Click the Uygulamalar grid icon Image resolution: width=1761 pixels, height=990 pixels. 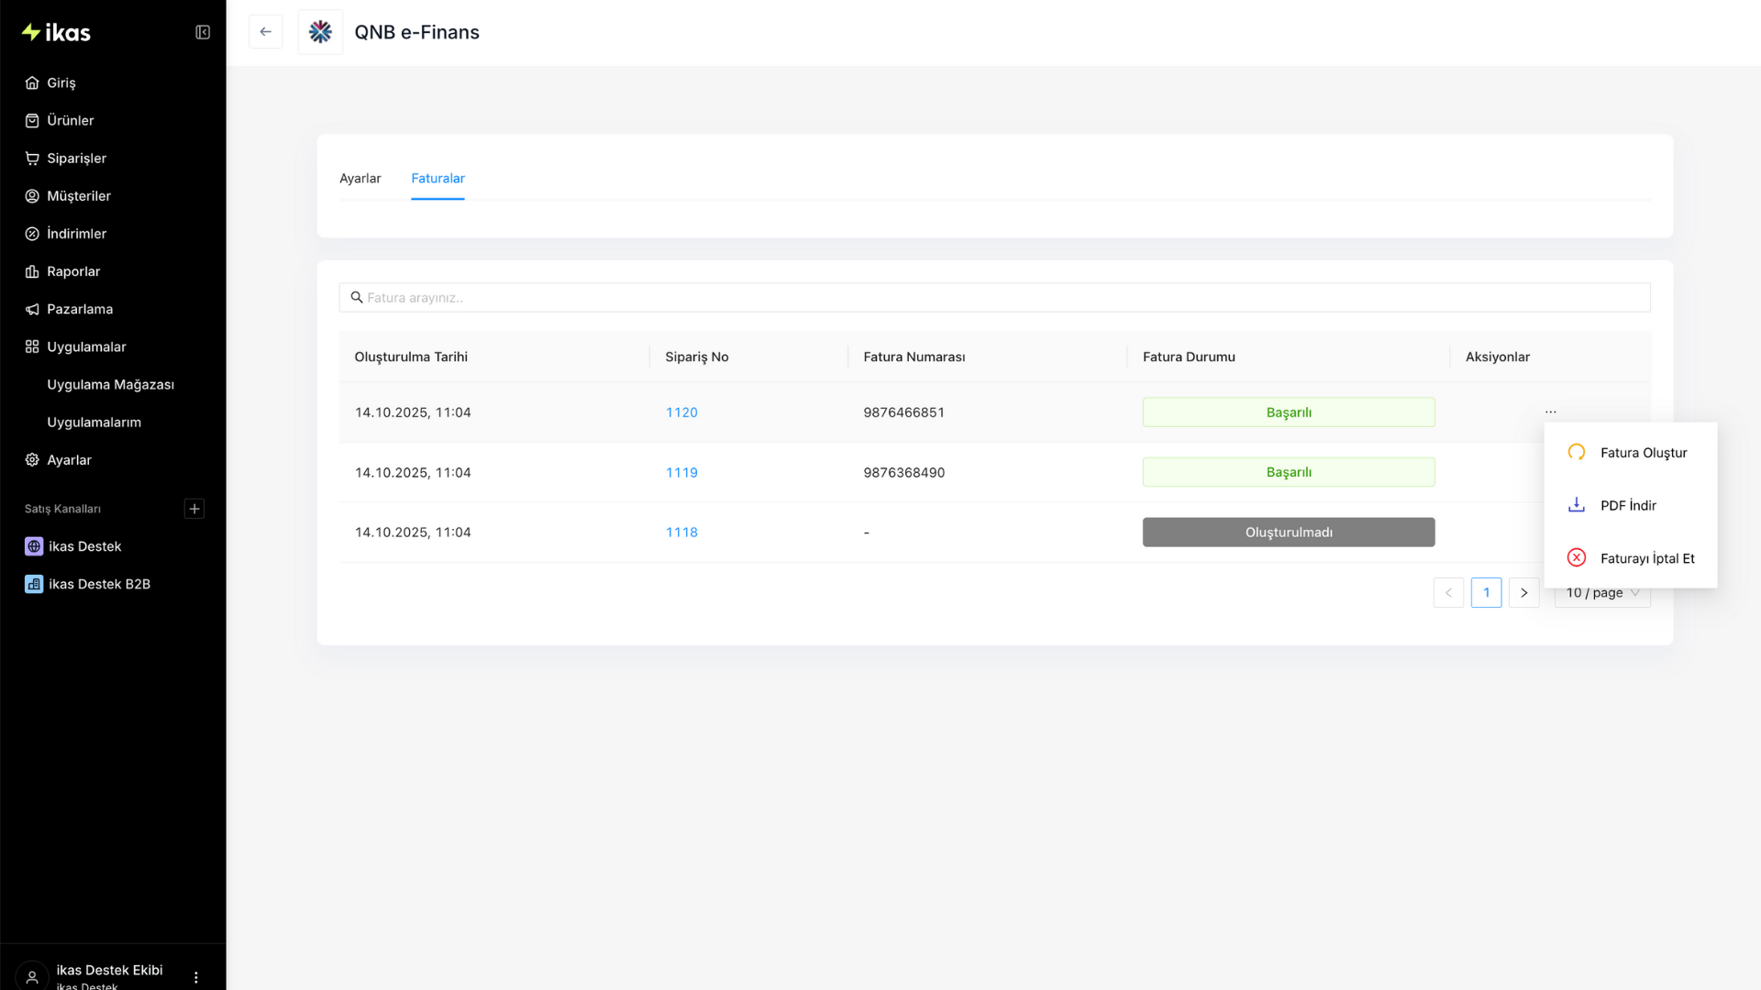(32, 346)
